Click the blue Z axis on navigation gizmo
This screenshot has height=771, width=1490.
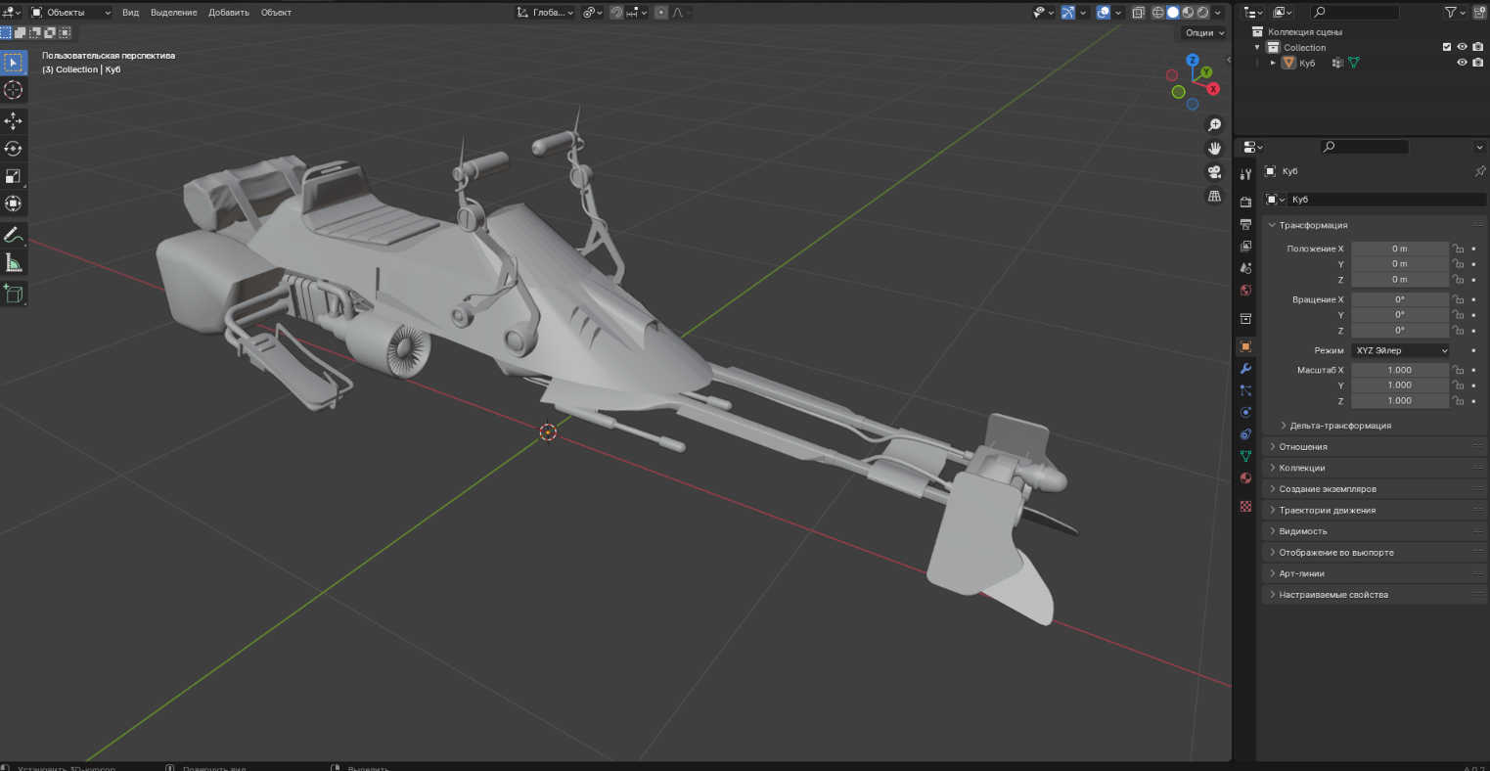pos(1193,61)
